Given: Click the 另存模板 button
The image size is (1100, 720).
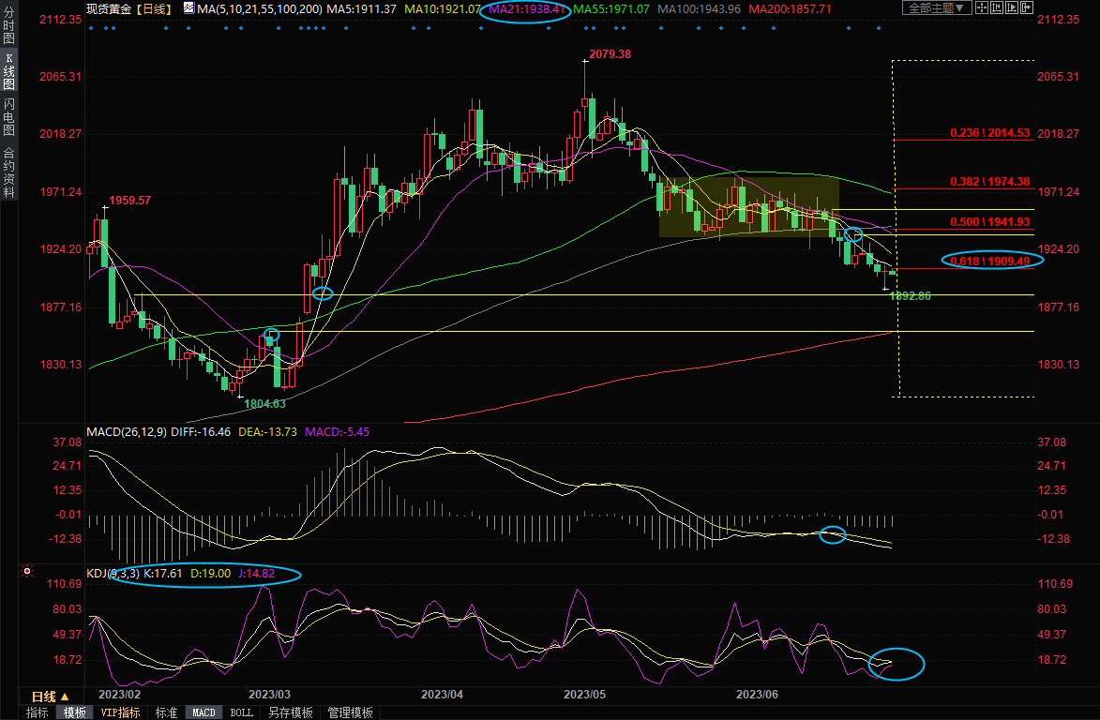Looking at the screenshot, I should click(x=290, y=712).
